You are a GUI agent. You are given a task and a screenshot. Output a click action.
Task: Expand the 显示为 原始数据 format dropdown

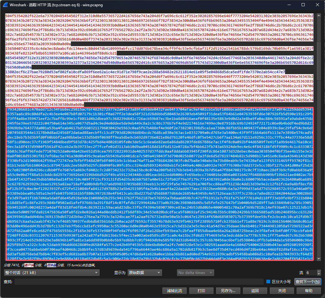point(144,272)
